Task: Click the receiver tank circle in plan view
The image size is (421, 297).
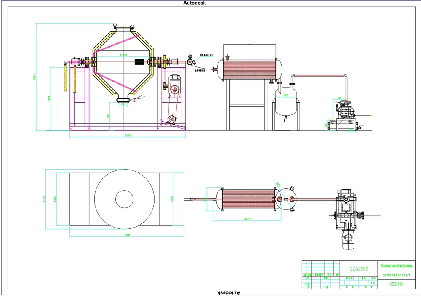Action: 286,199
